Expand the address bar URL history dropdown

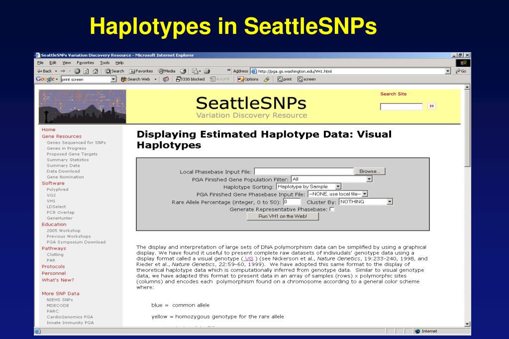point(448,71)
